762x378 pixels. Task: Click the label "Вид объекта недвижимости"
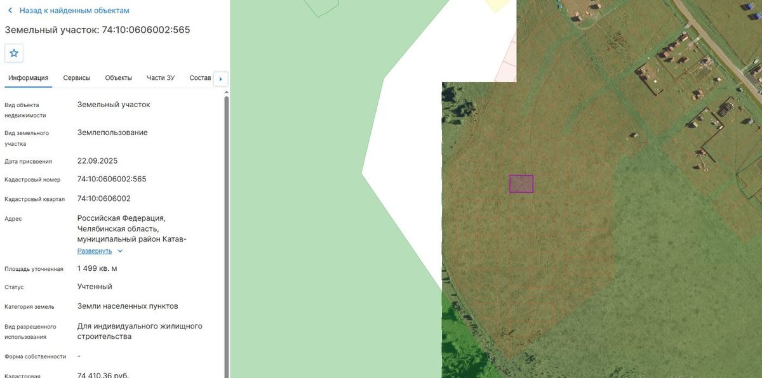(x=25, y=110)
